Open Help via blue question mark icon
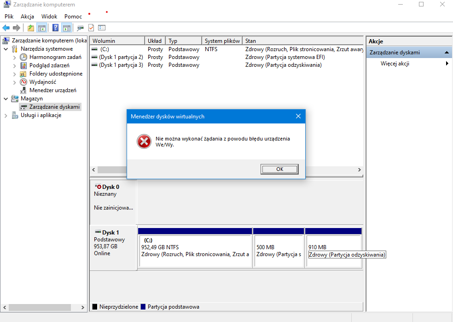 (x=56, y=28)
